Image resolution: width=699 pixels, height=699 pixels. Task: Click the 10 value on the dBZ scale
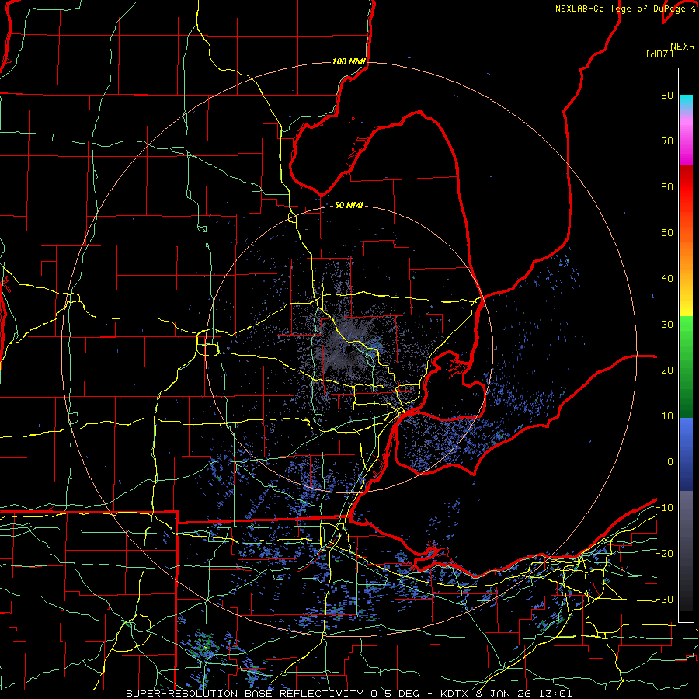point(667,416)
